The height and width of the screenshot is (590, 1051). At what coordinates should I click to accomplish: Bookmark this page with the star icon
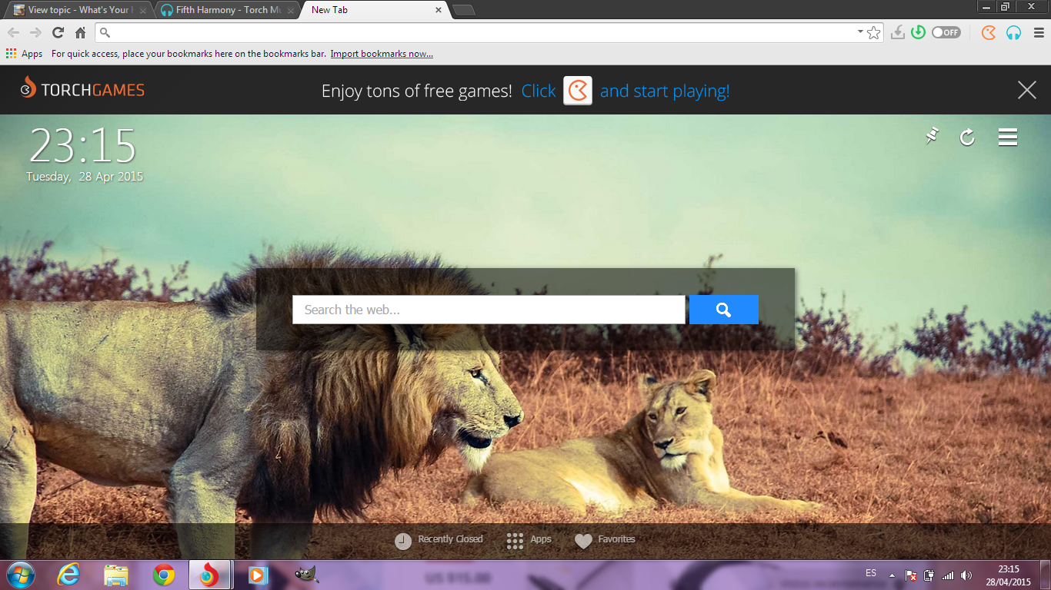coord(873,32)
